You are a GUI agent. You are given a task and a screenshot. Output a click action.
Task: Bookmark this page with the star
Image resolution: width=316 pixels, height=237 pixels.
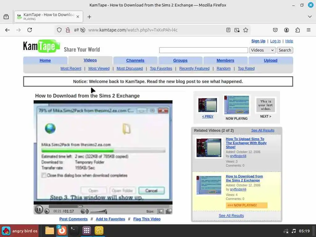pos(245,30)
